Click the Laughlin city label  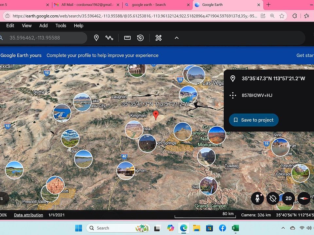coord(119,97)
